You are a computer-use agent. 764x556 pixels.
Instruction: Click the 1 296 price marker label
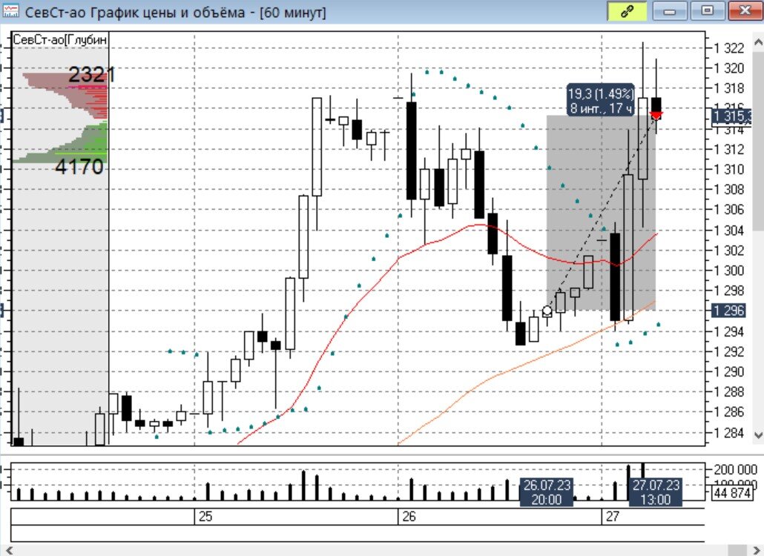point(728,311)
